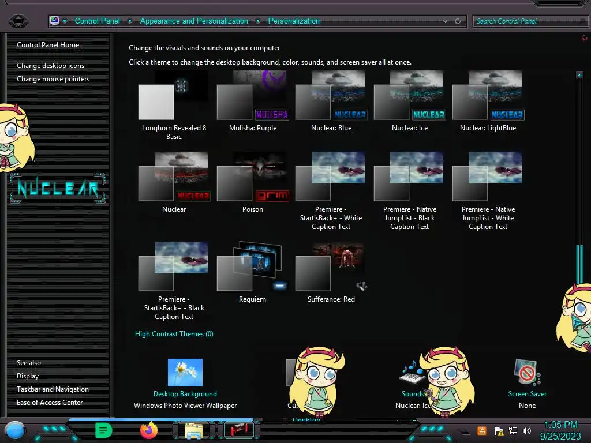Switch to the Personalization taskbar window

coord(239,430)
